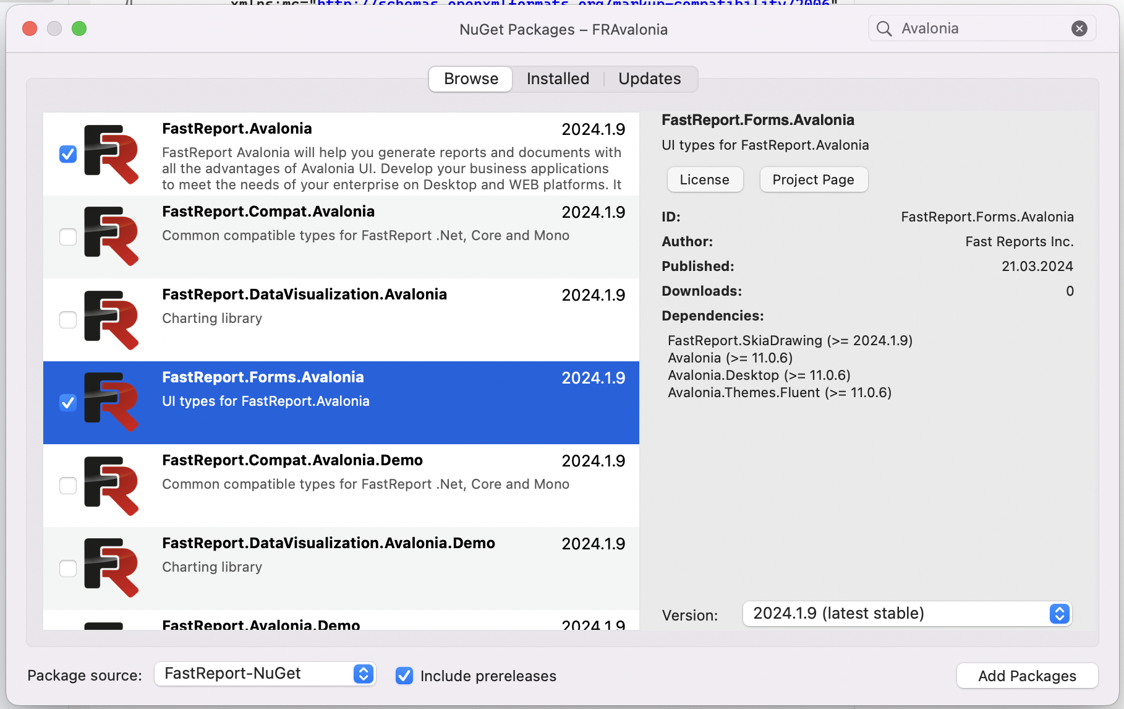This screenshot has width=1124, height=709.
Task: Click the FastReport.Avalonia package logo icon
Action: click(x=111, y=154)
